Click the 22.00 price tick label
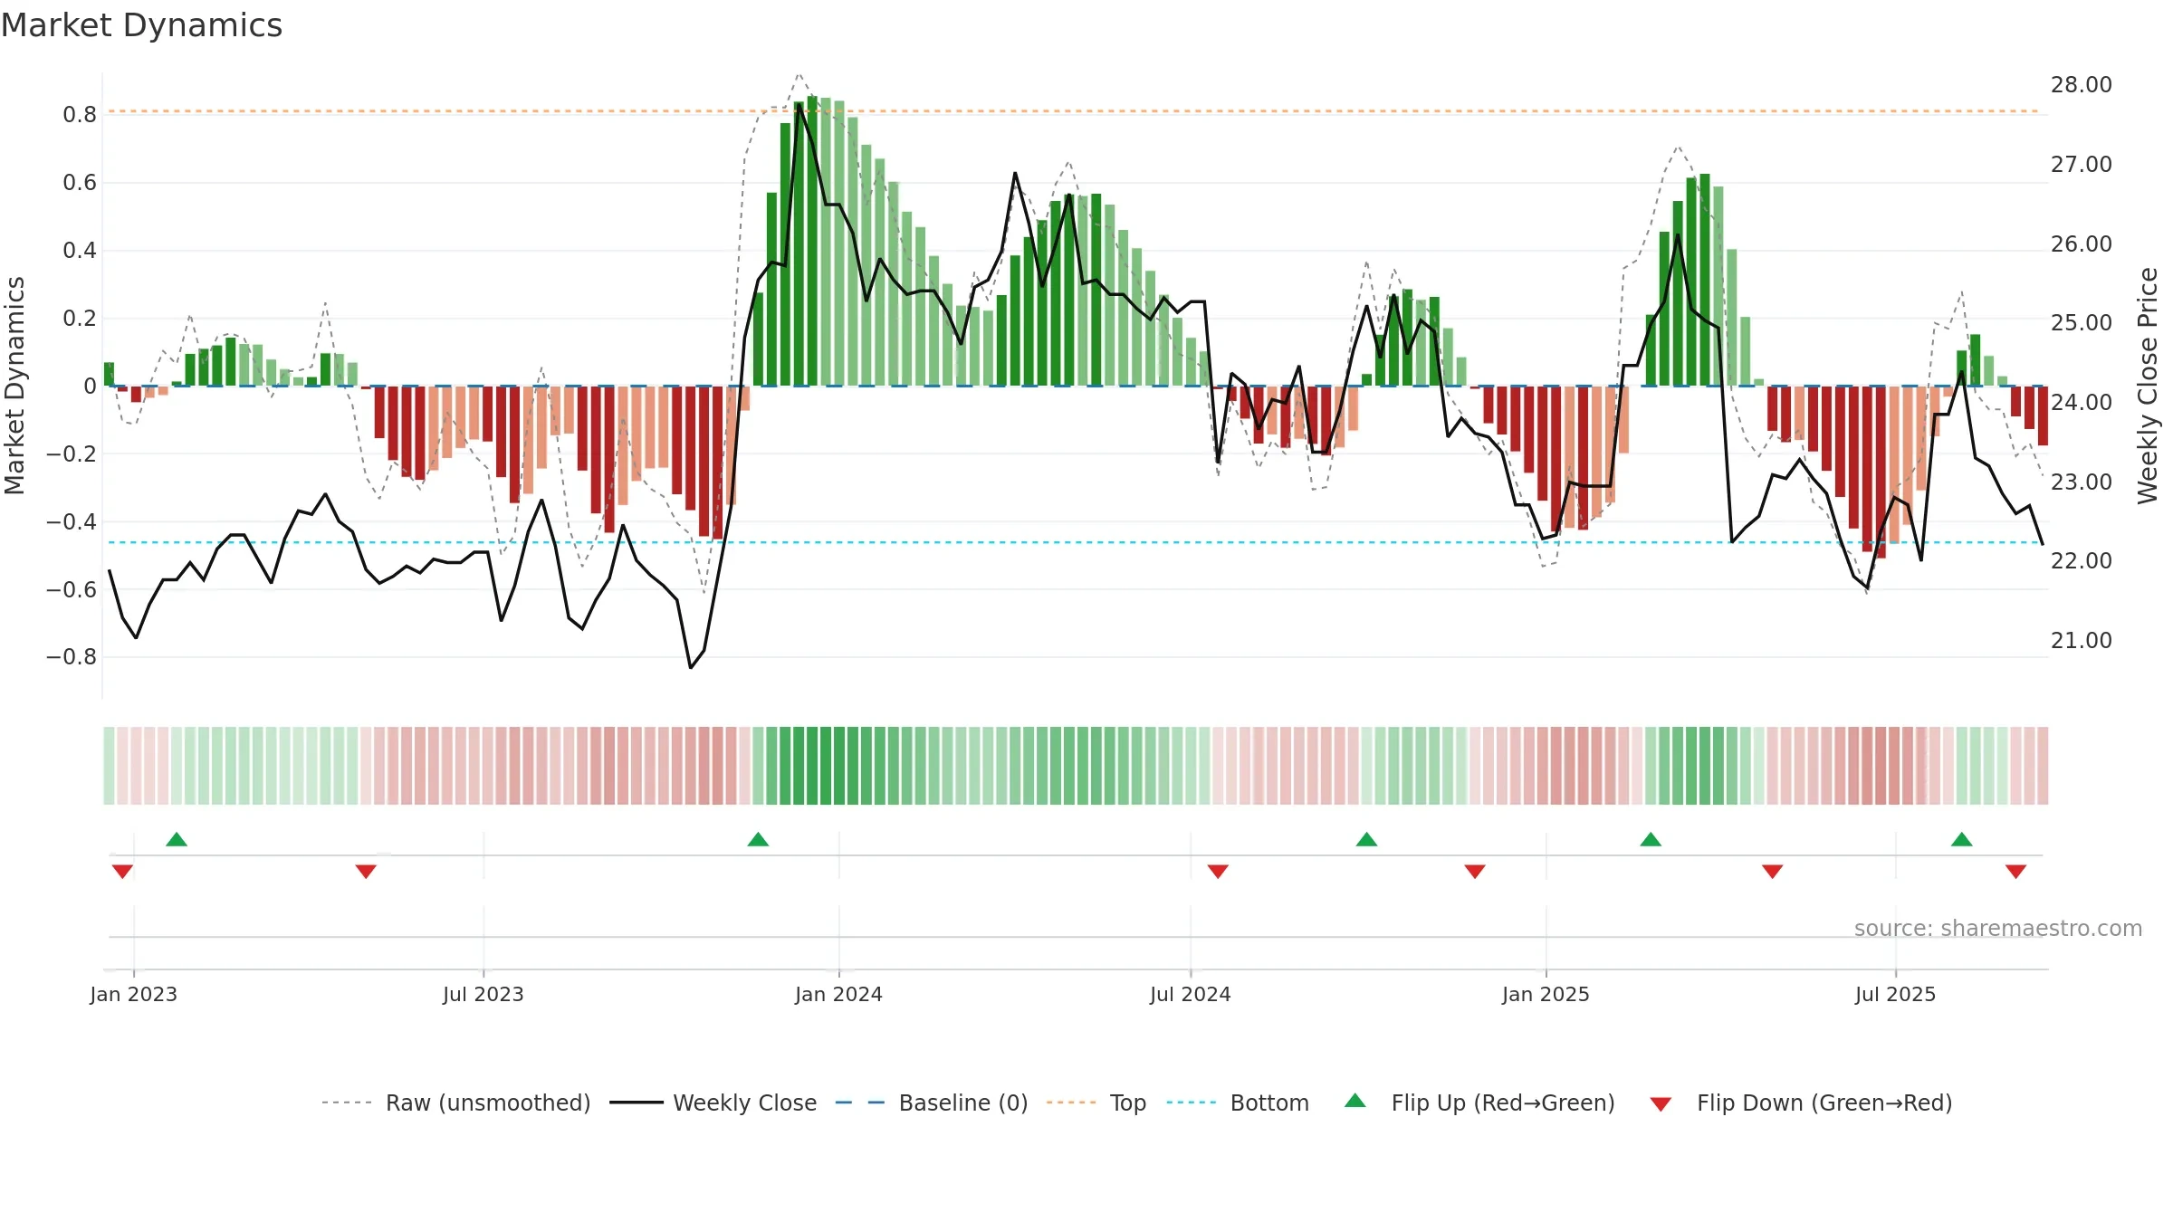 click(x=2082, y=561)
